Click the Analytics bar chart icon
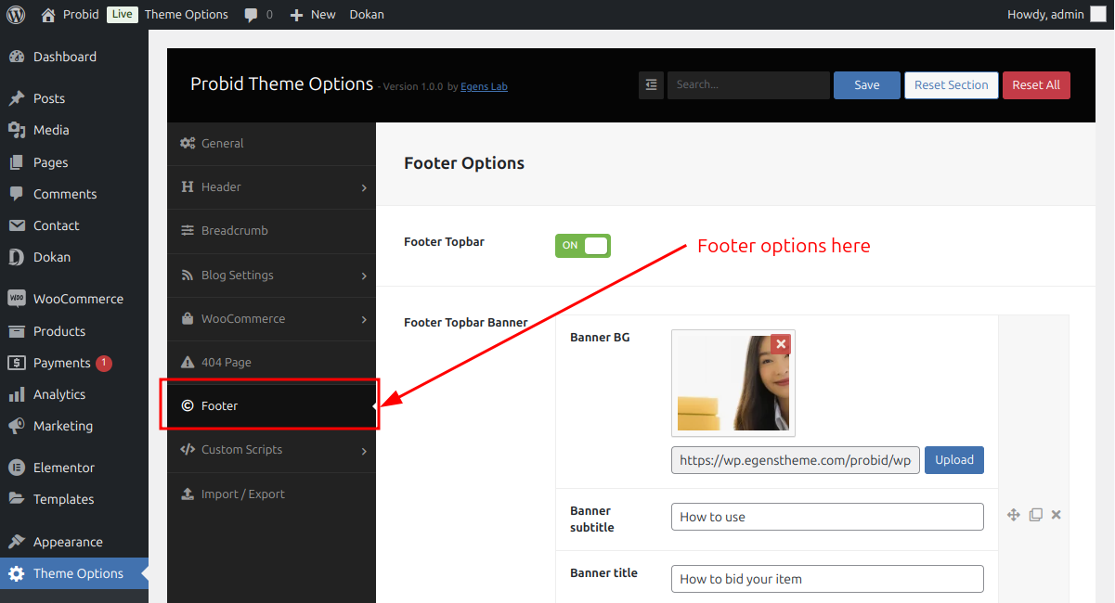 (x=17, y=394)
